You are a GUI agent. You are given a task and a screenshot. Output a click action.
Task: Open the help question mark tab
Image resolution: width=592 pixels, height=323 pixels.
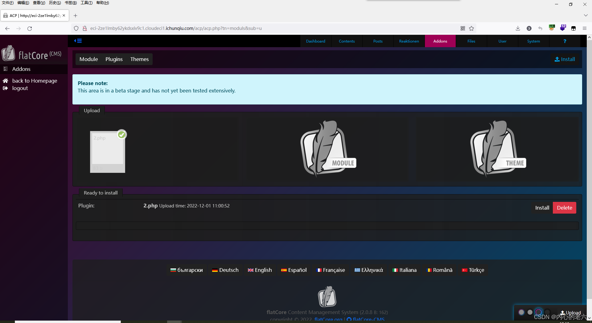[x=565, y=41]
